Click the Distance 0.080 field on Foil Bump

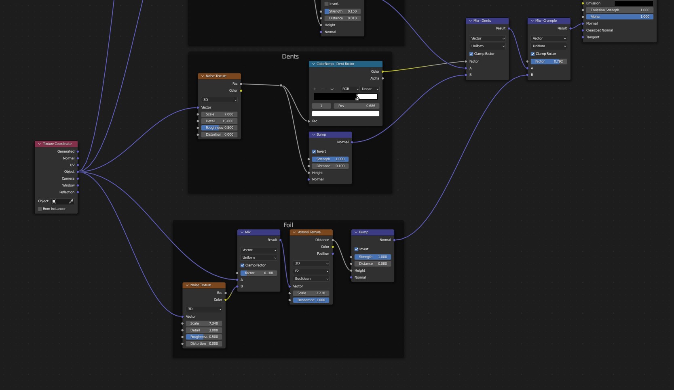point(373,264)
